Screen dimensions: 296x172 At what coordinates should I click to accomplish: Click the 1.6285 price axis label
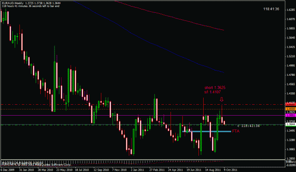[x=291, y=10]
